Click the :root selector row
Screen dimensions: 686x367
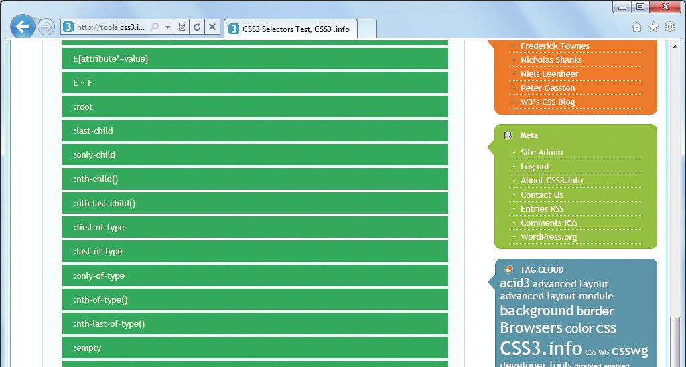click(x=255, y=106)
